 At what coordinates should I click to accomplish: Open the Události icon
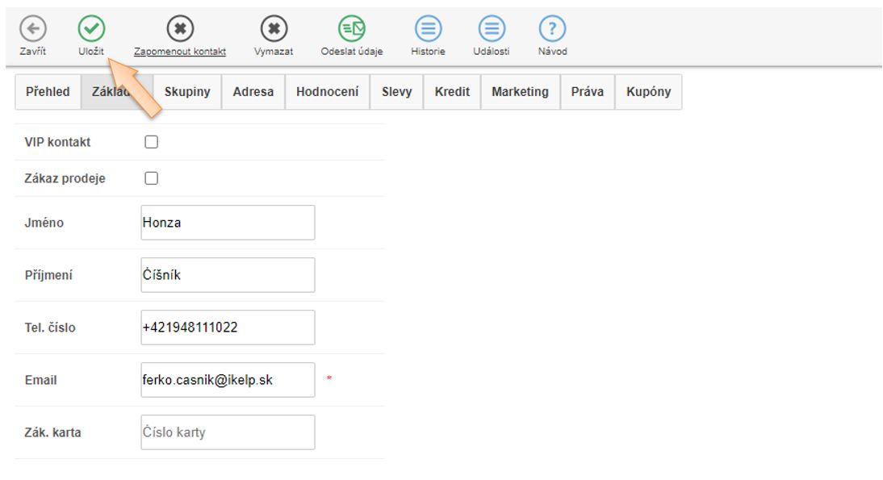[491, 29]
